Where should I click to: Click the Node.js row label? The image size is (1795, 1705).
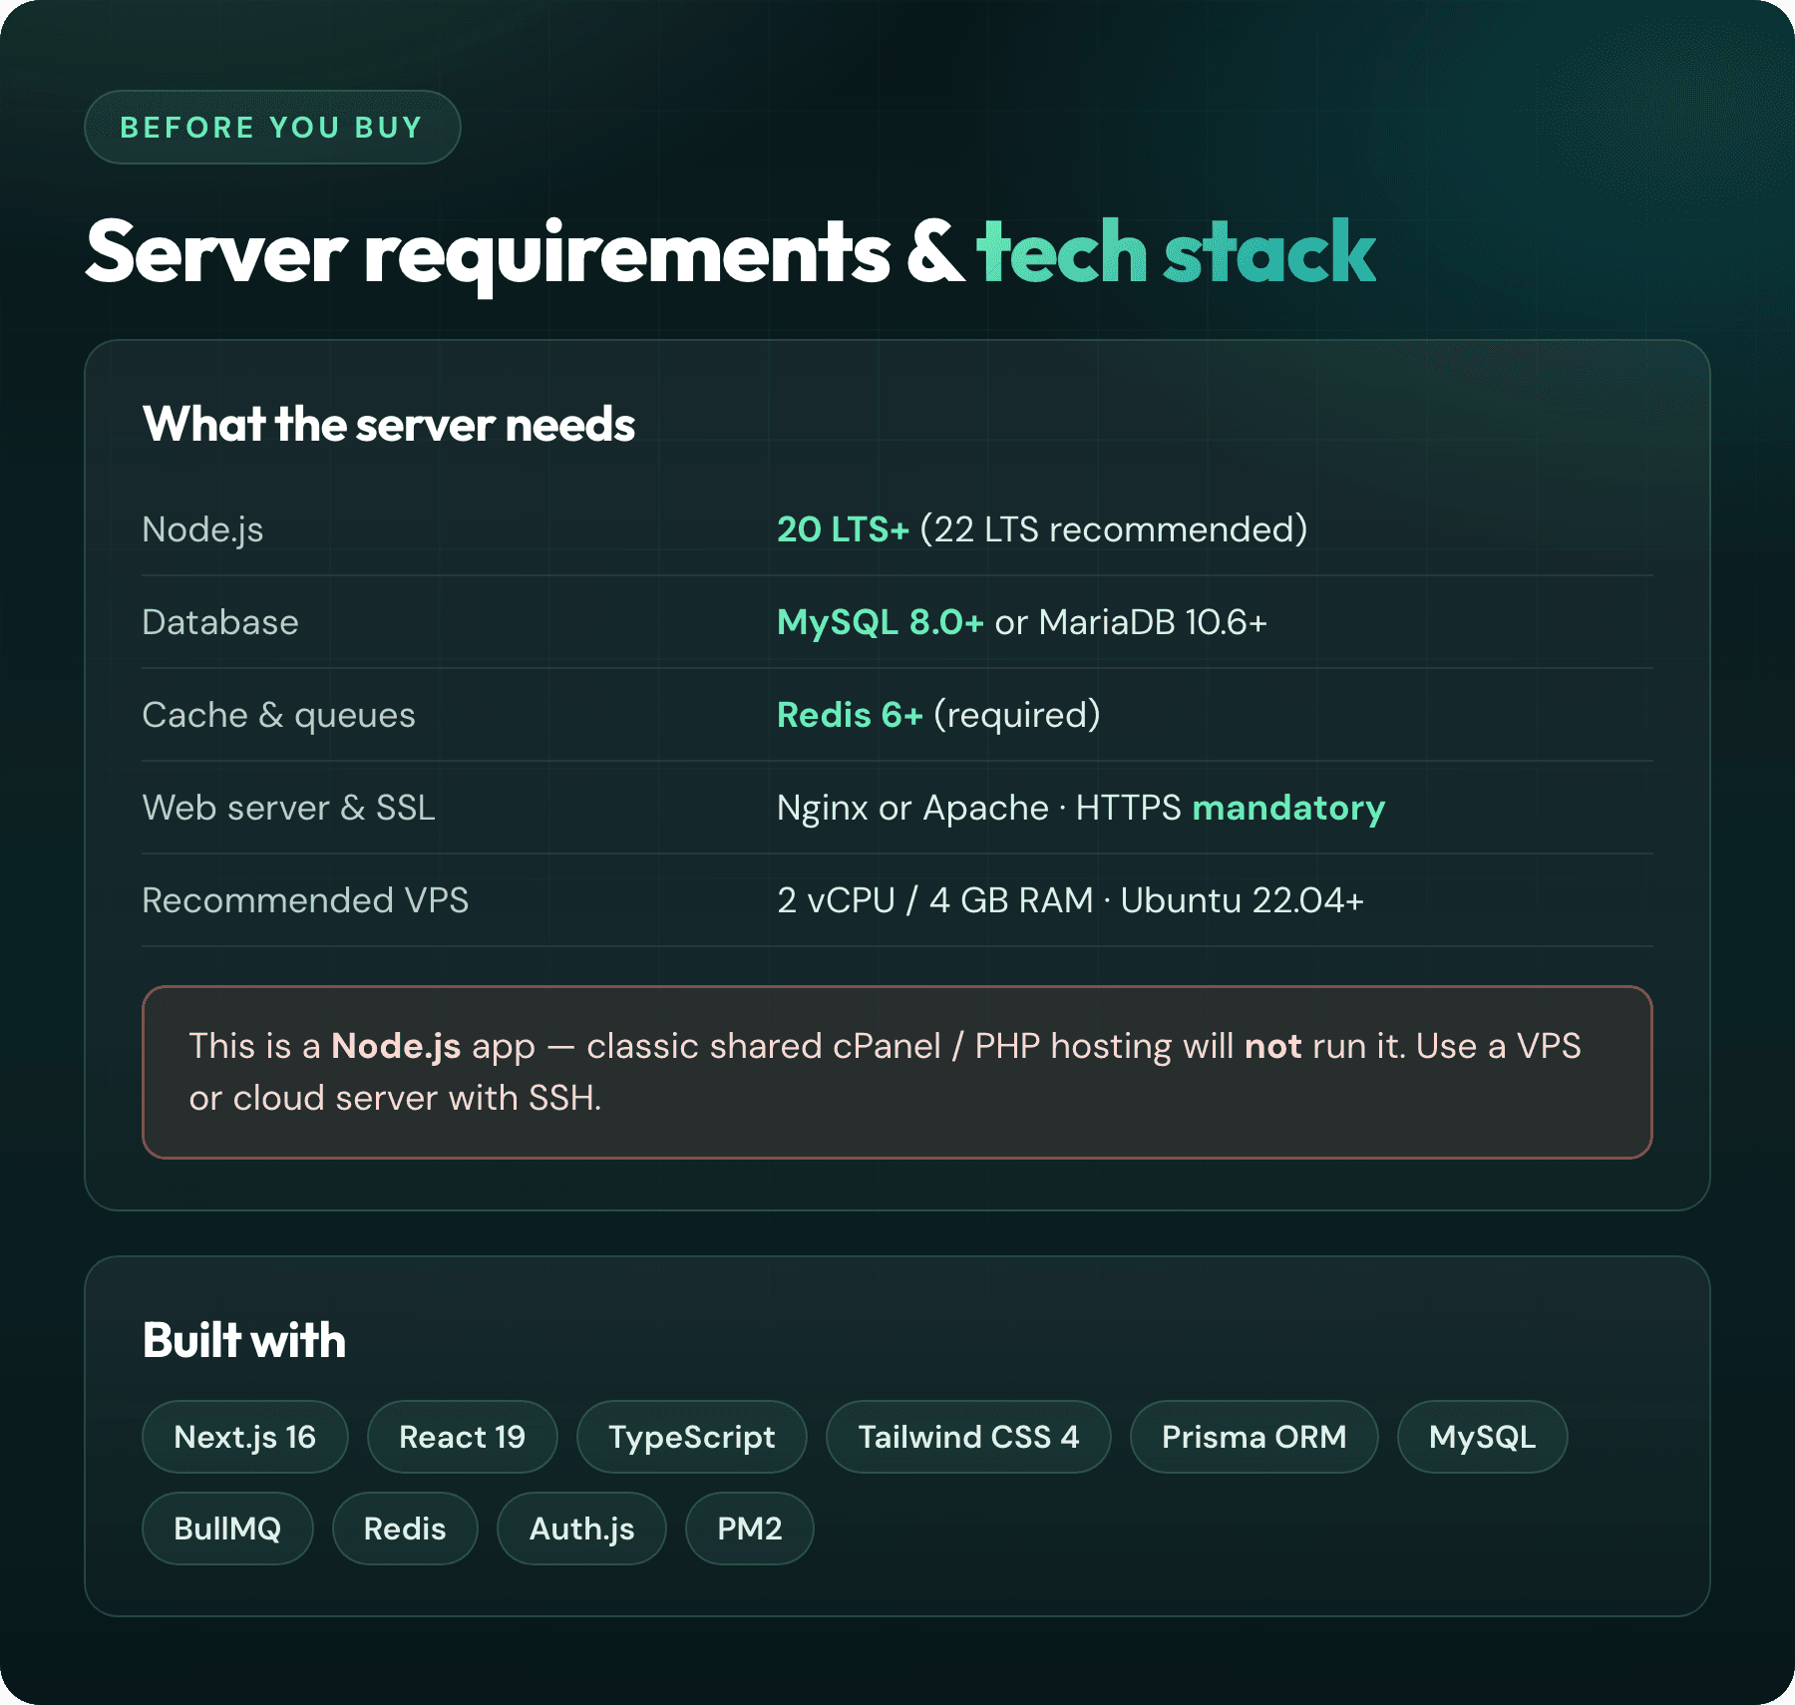click(x=203, y=529)
